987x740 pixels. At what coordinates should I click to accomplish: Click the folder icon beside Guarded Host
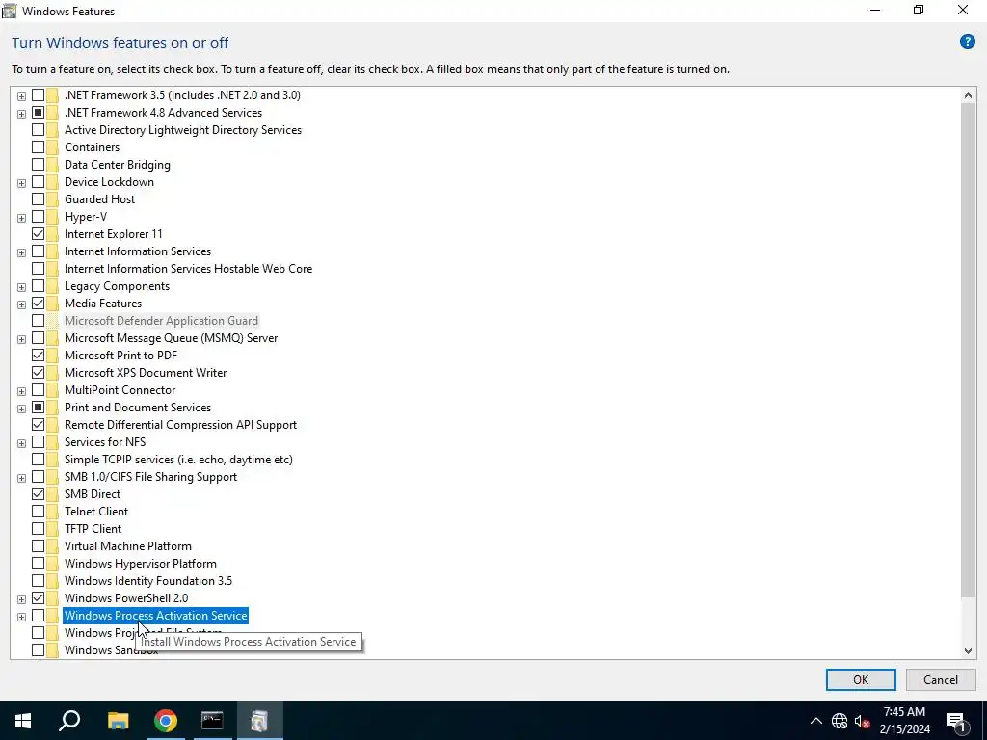(52, 199)
